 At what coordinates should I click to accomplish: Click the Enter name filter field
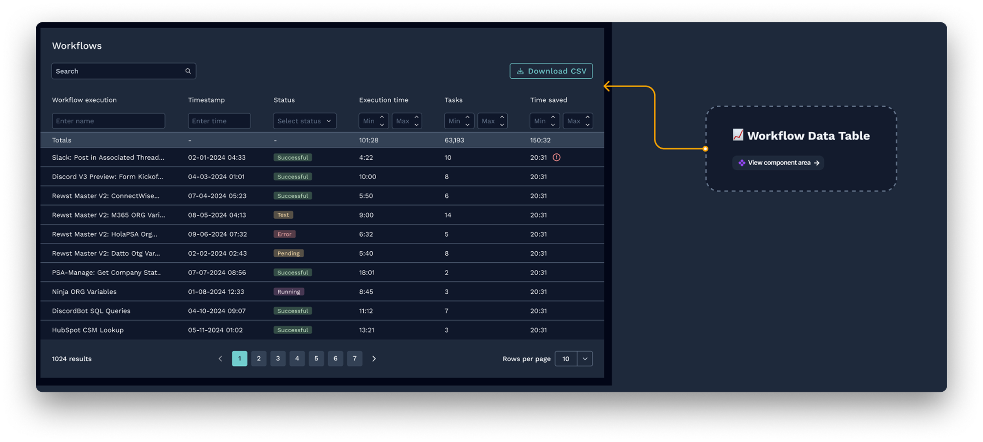click(108, 121)
